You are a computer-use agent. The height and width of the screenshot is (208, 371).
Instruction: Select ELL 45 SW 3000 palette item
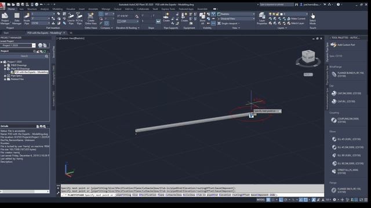(347, 147)
